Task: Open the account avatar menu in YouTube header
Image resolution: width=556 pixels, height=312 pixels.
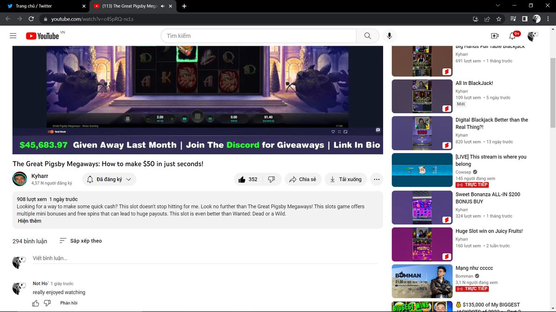Action: click(533, 36)
